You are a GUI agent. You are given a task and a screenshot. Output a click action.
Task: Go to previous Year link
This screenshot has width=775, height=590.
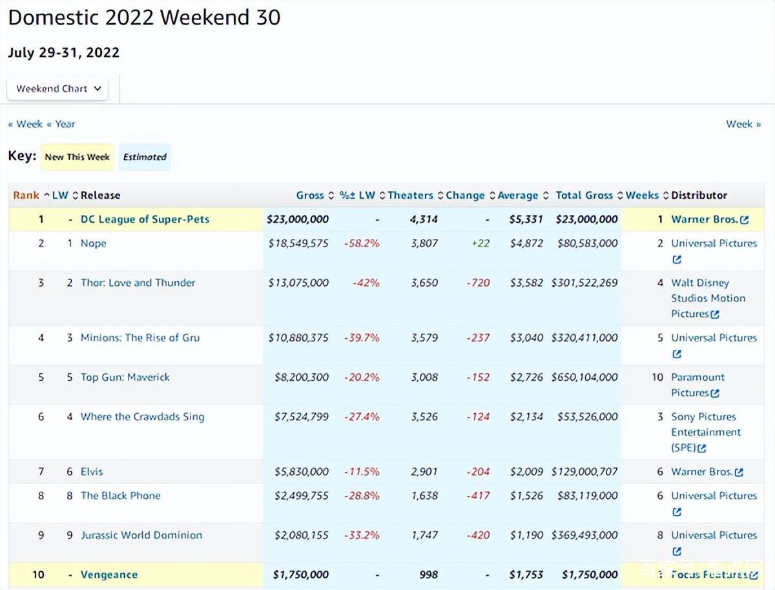point(61,124)
